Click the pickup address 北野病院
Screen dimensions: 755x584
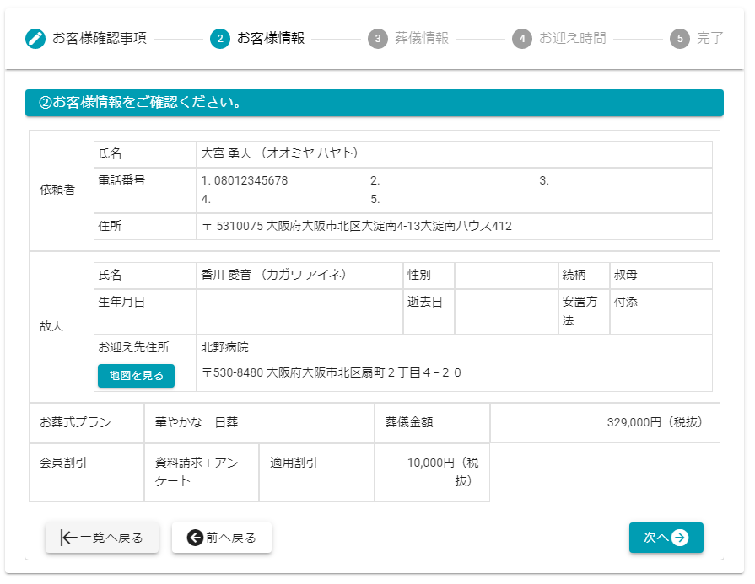point(225,348)
